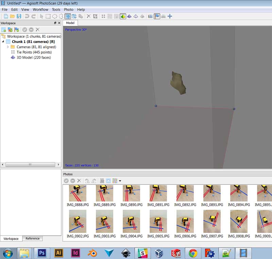Click Add Photos icon in Workspace toolbar
The height and width of the screenshot is (259, 272).
(10, 30)
